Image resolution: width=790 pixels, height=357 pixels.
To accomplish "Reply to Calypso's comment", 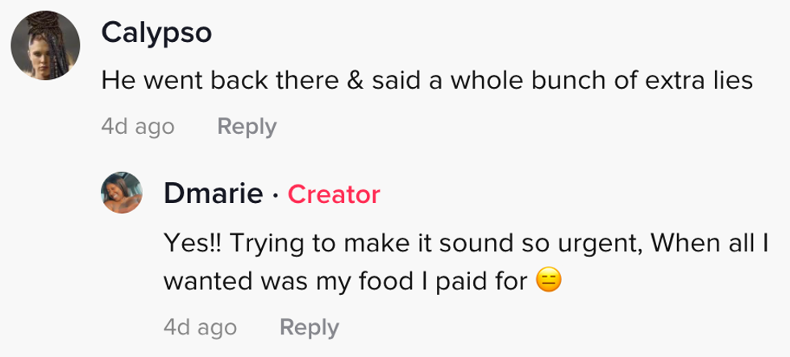I will coord(247,127).
